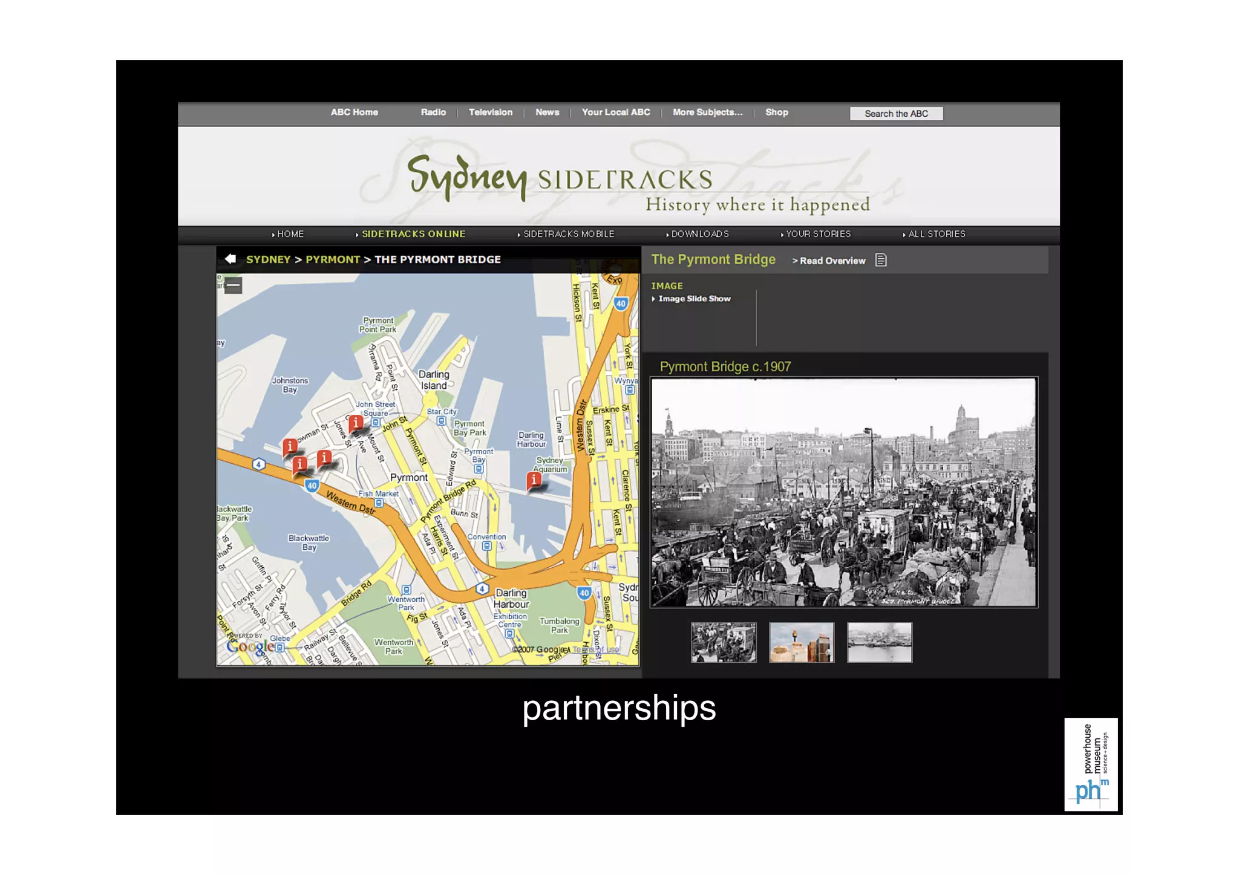Click the large Pyrmont Bridge c.1907 photo
The width and height of the screenshot is (1239, 875).
[844, 492]
